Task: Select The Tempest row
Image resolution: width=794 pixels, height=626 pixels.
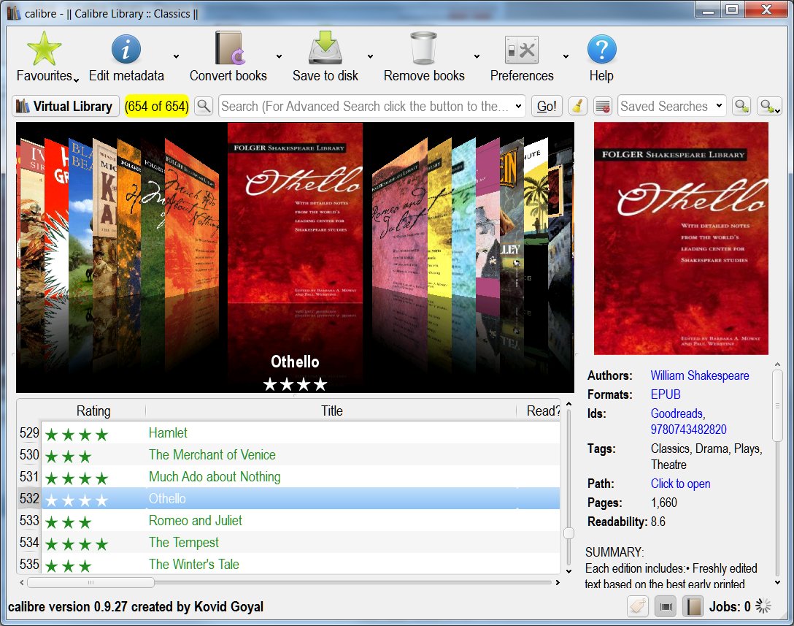Action: click(301, 543)
